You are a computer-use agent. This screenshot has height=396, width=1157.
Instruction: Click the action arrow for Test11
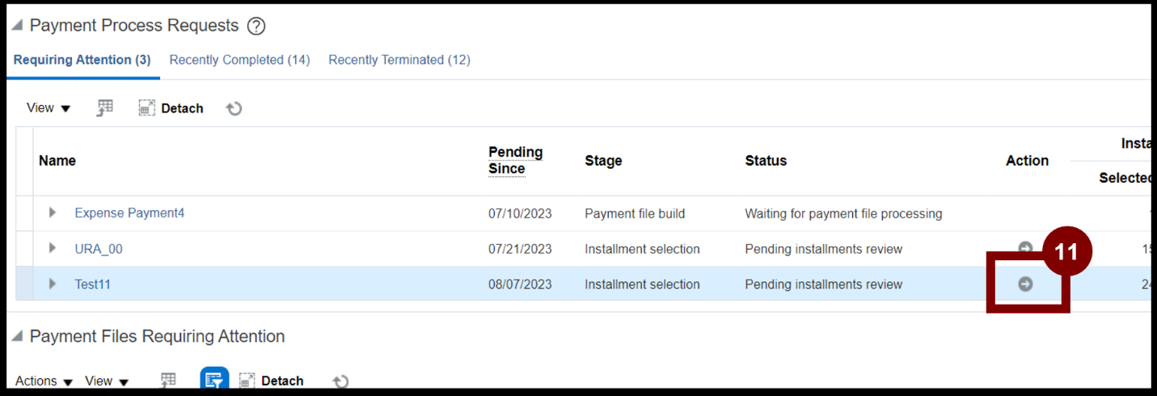pos(1025,284)
